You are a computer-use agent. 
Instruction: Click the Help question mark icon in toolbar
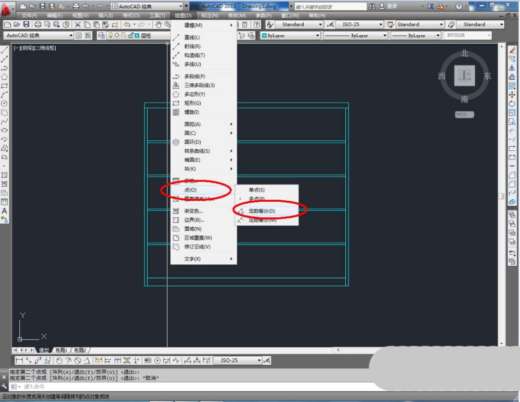pos(257,24)
